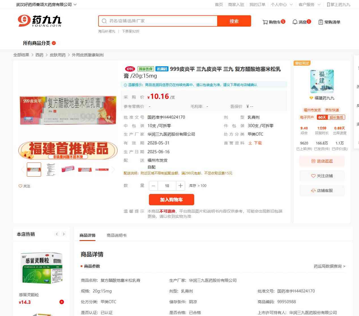Expand the 个人中心 dropdown menu
This screenshot has height=316, width=359.
[x=281, y=5]
